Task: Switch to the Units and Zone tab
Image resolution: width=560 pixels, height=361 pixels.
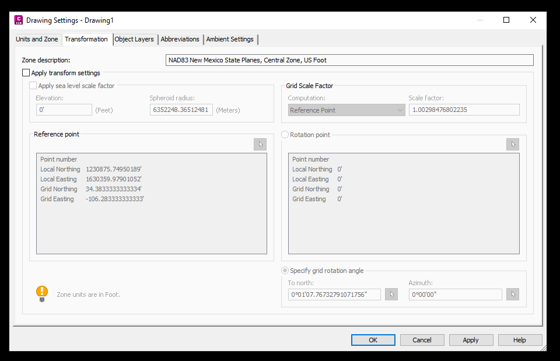Action: pos(37,39)
